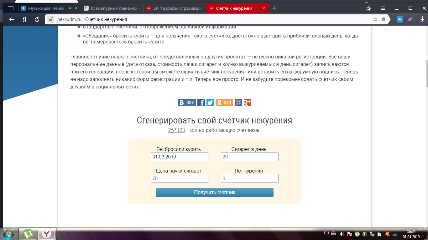Click the Вы бросили курить label
The height and width of the screenshot is (240, 428).
(179, 149)
